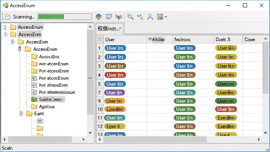Click teal badge in row 7 Mcirops column
Screen dimensions: 270x152
click(185, 93)
